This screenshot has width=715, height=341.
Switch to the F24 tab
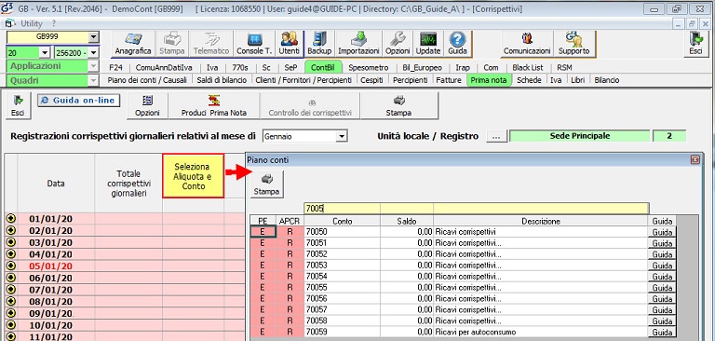point(115,68)
